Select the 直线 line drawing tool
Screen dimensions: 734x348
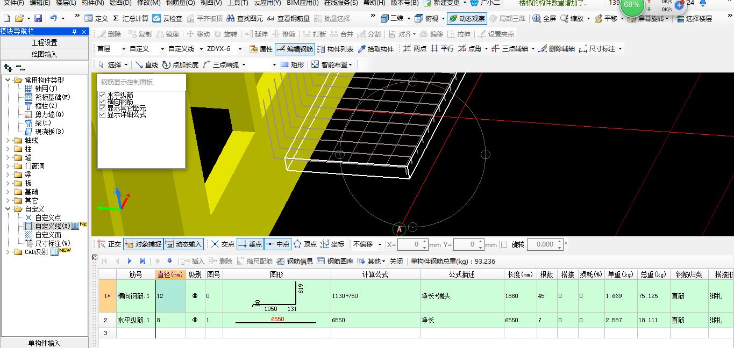tap(147, 64)
